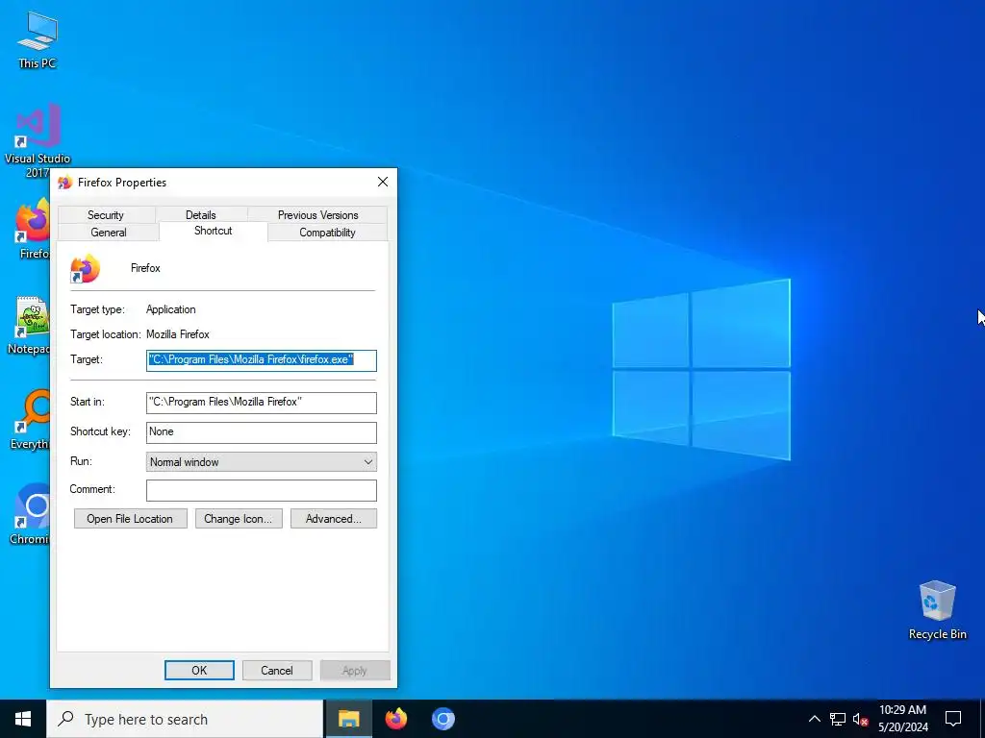Confirm with the OK button
Image resolution: width=985 pixels, height=738 pixels.
199,670
